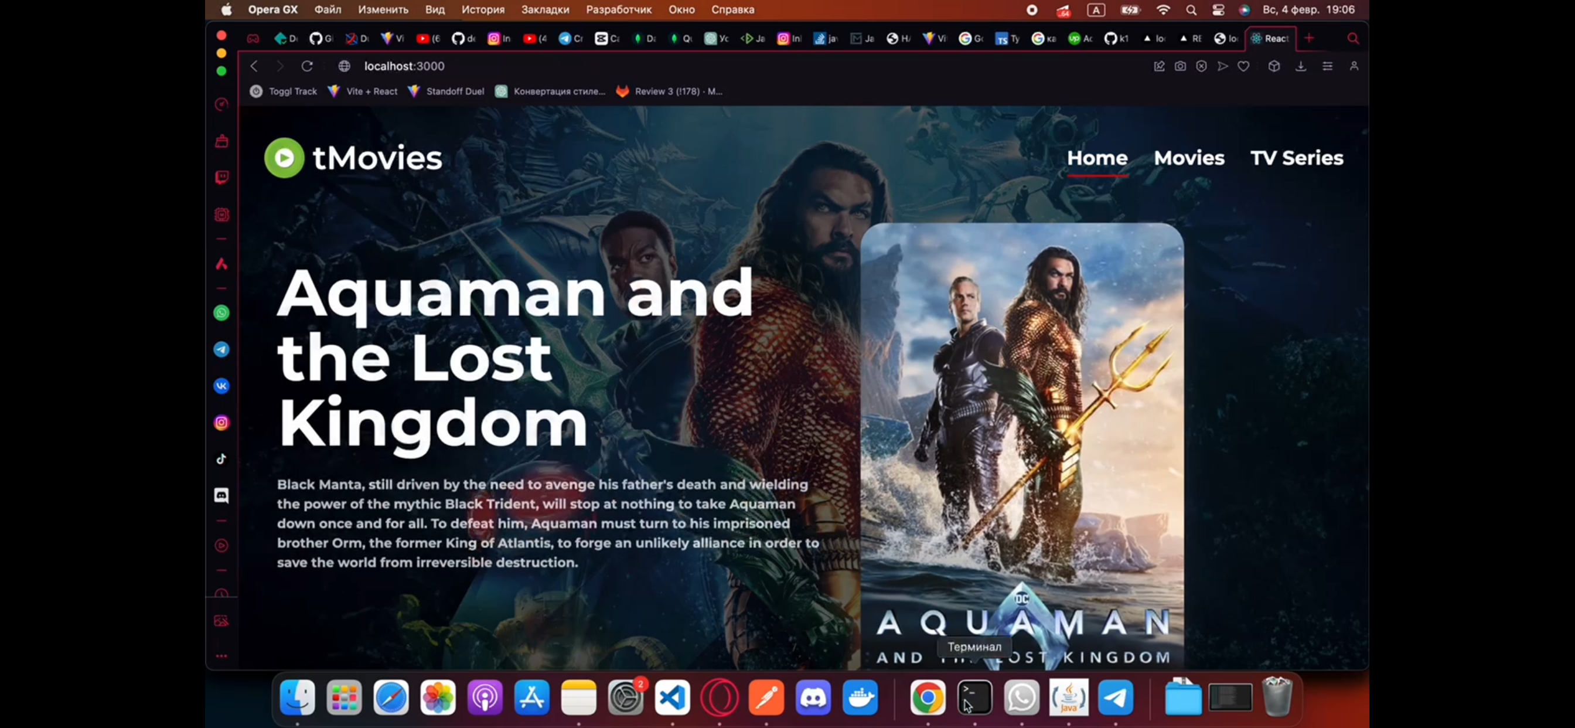Open the extensions cube icon
Viewport: 1575px width, 728px height.
[x=1274, y=66]
